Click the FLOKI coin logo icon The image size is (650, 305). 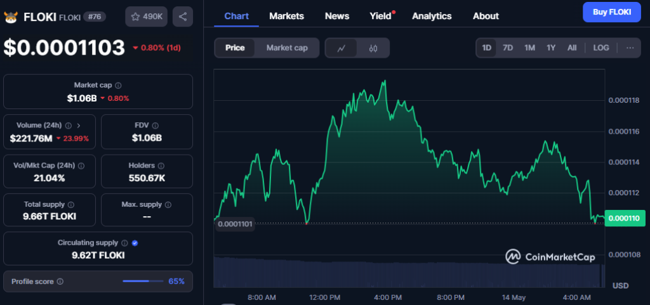[x=10, y=17]
